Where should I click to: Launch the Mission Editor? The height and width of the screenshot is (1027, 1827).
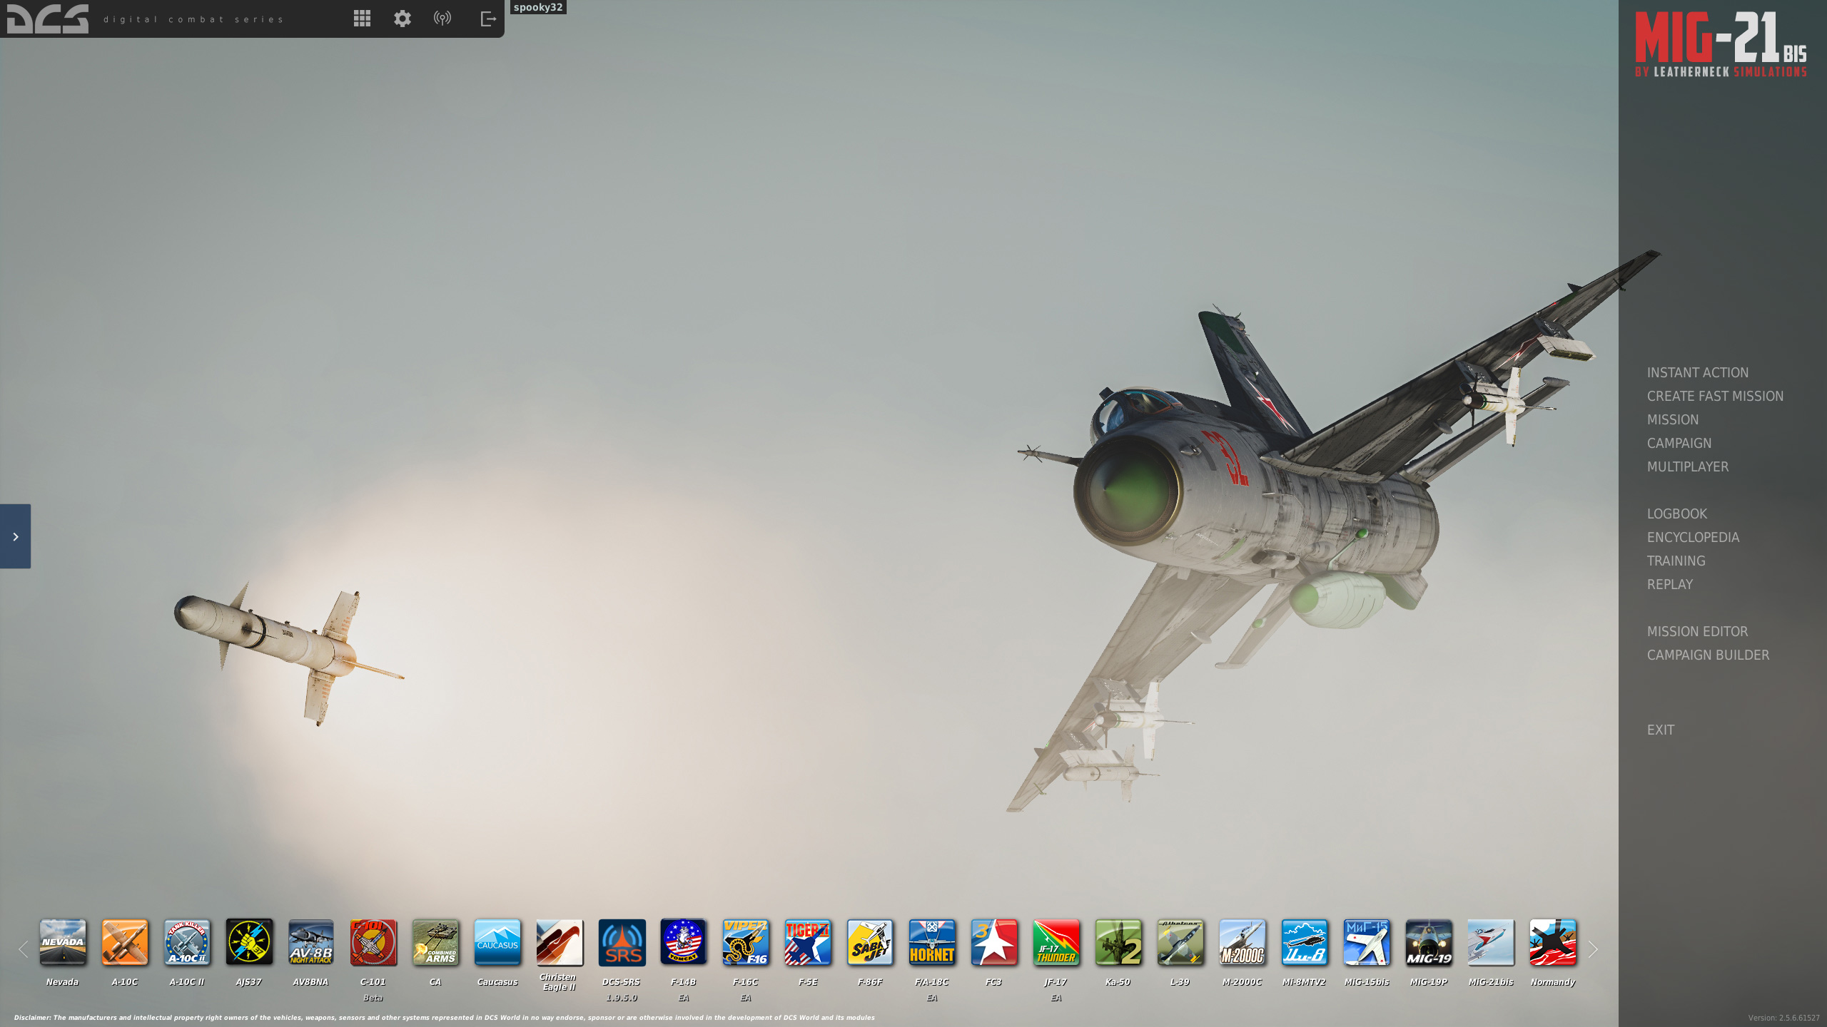[x=1697, y=631]
